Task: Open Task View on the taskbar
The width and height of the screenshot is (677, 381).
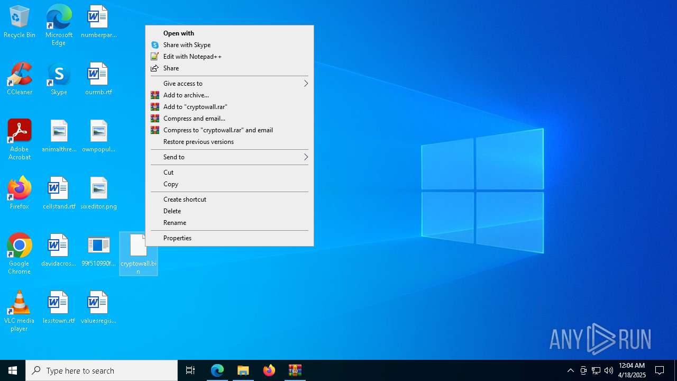Action: (190, 370)
